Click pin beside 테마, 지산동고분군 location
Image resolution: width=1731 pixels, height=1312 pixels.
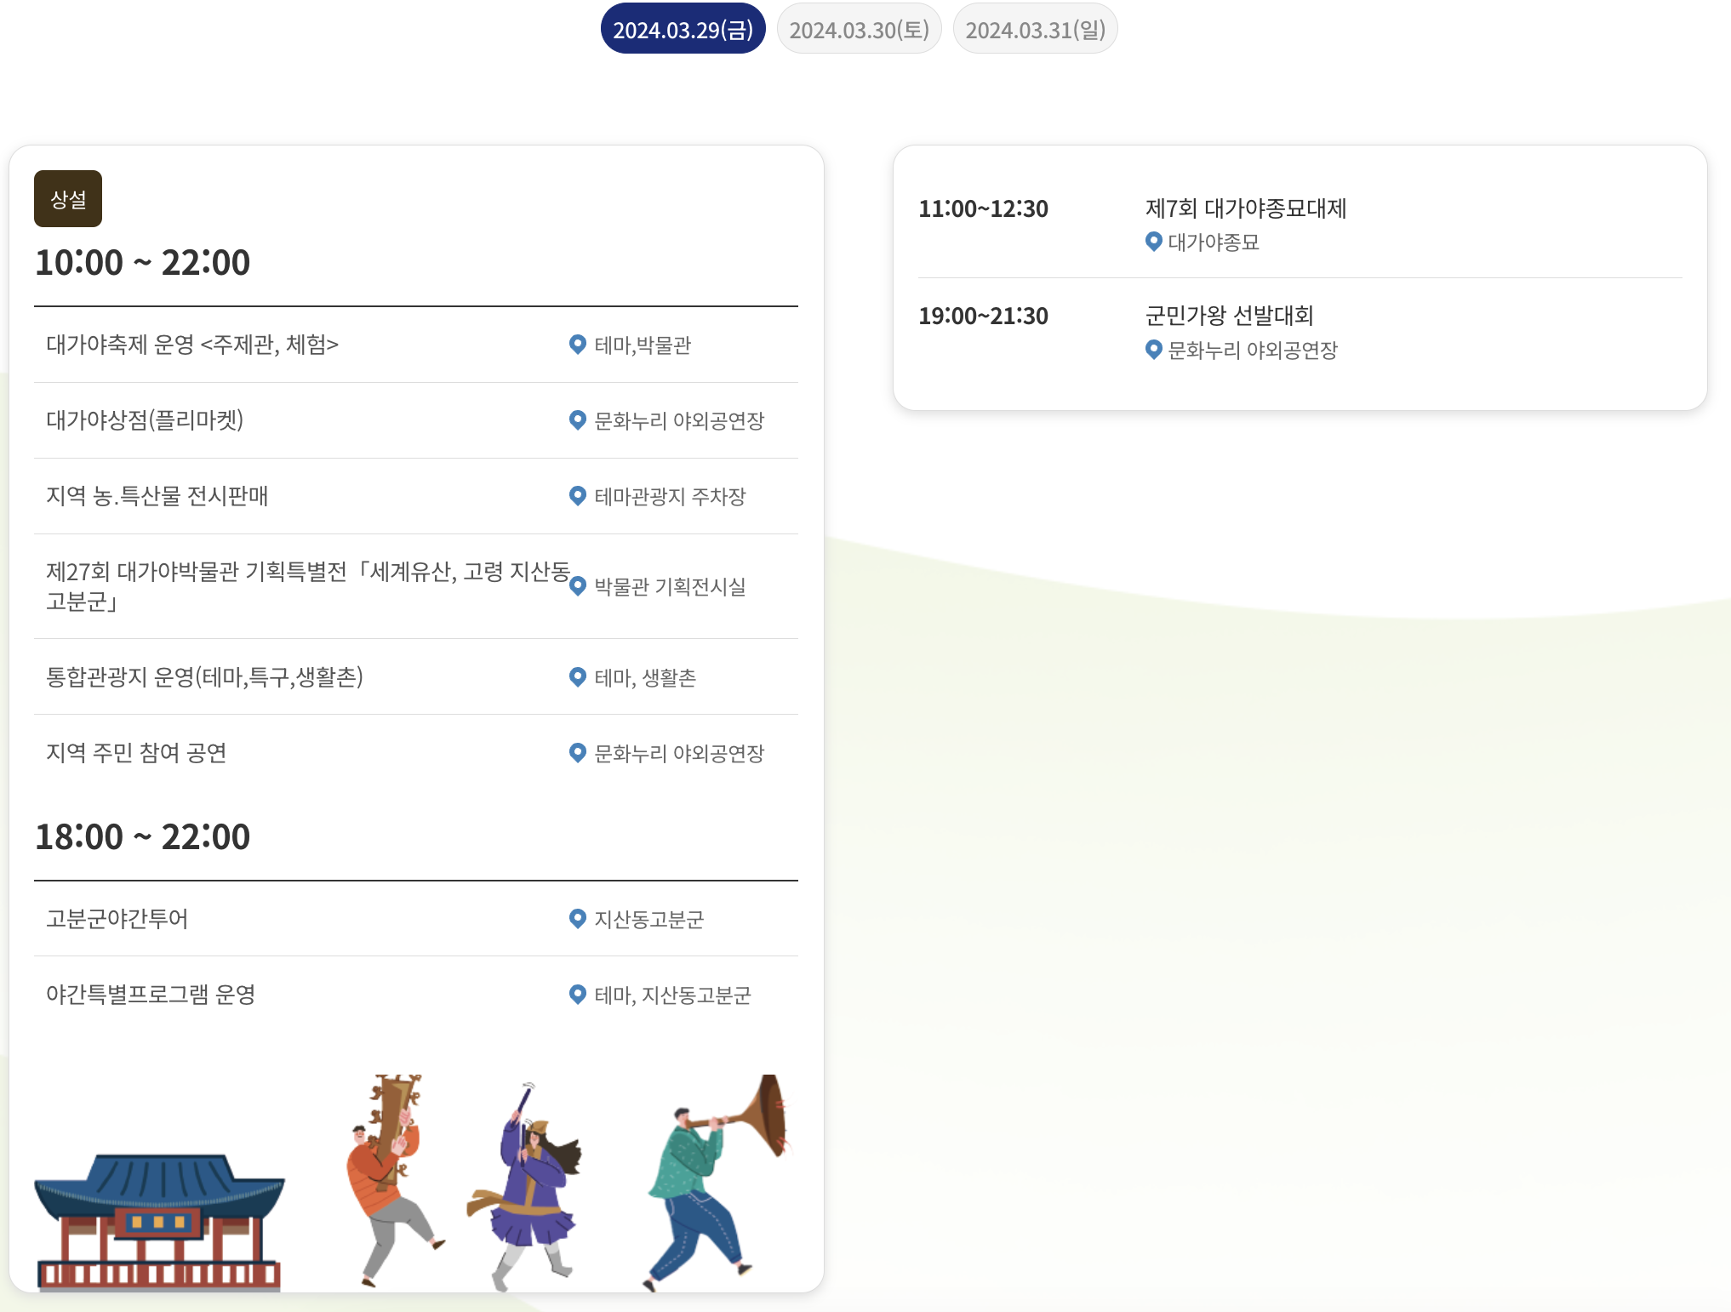(x=578, y=995)
